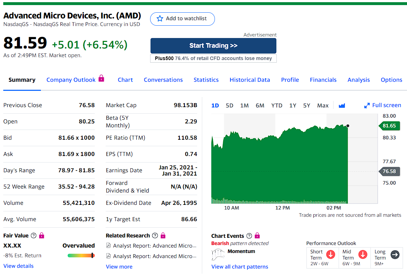The image size is (407, 274).
Task: View the Profile tab
Action: 290,80
